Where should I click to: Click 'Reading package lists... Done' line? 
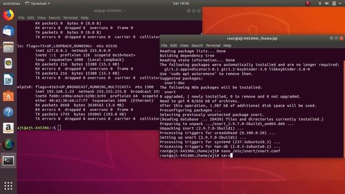193,51
